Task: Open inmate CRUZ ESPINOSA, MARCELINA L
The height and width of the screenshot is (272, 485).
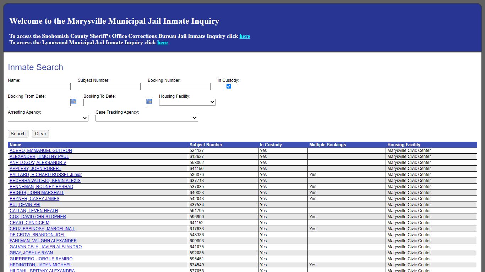Action: [x=42, y=229]
